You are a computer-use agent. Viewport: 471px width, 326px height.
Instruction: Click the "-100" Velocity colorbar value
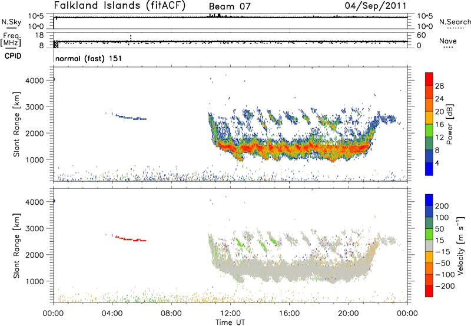(x=445, y=275)
